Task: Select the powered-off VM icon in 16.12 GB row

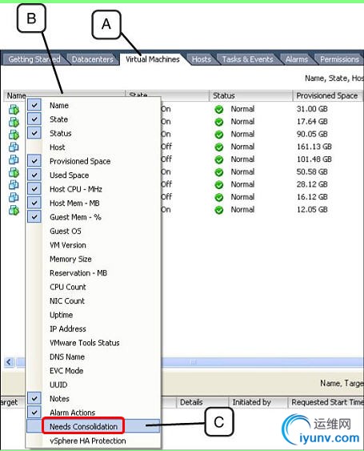Action: tap(14, 197)
